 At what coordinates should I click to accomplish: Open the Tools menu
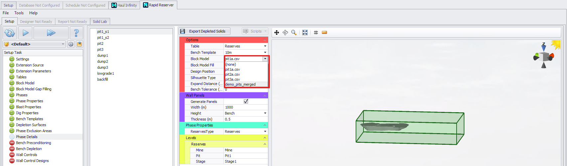[x=19, y=13]
